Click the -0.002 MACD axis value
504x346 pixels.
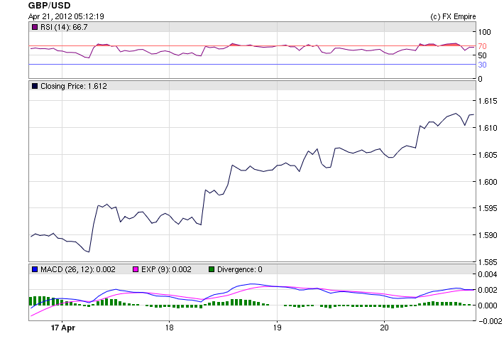490,321
